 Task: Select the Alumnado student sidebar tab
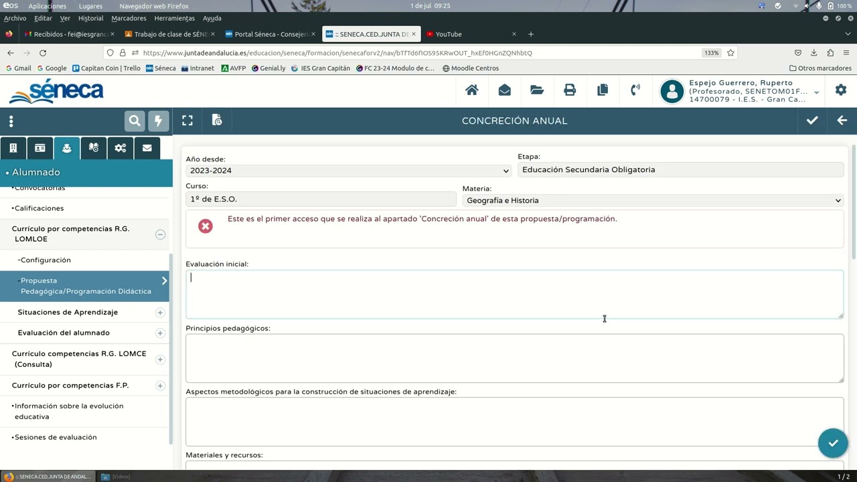pyautogui.click(x=67, y=148)
